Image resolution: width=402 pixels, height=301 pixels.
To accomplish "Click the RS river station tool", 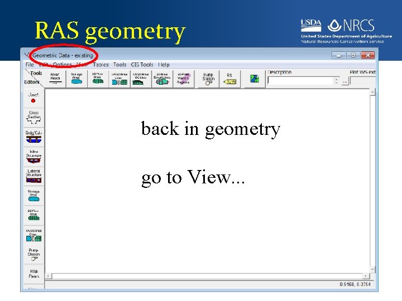I will pyautogui.click(x=229, y=79).
